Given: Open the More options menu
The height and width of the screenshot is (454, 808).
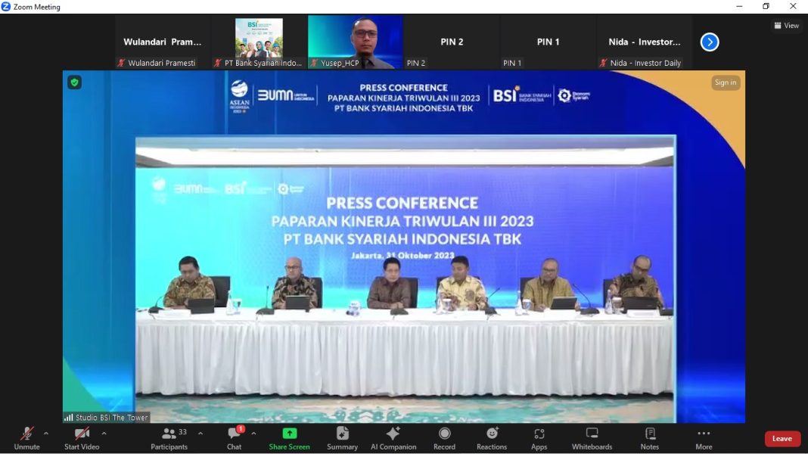Looking at the screenshot, I should 704,439.
